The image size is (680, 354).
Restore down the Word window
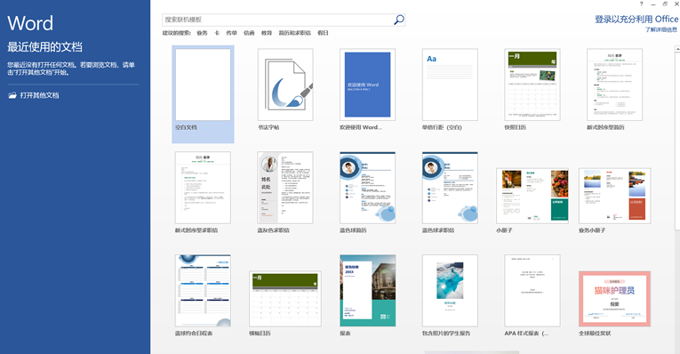coord(665,4)
